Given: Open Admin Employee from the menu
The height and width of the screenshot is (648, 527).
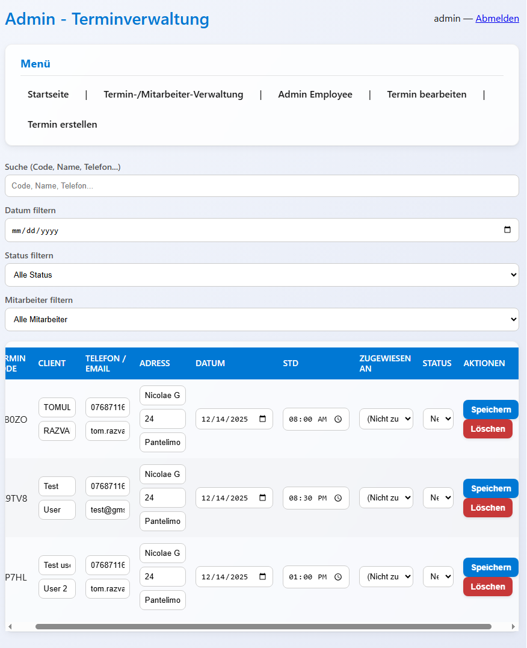Looking at the screenshot, I should pos(315,94).
